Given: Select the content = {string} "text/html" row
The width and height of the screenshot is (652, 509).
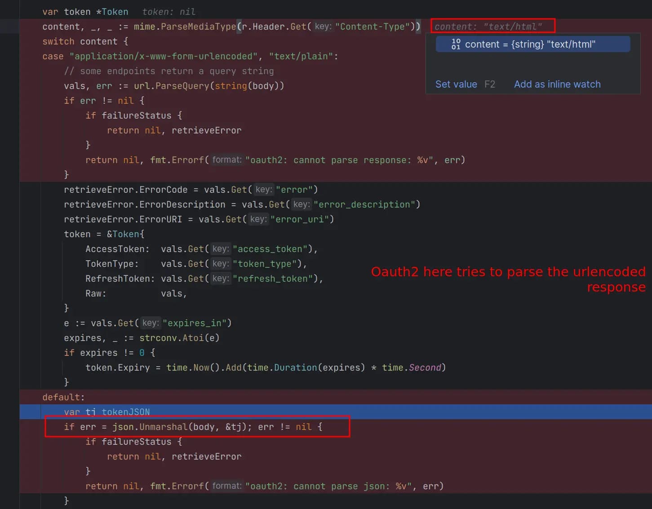Looking at the screenshot, I should coord(533,44).
